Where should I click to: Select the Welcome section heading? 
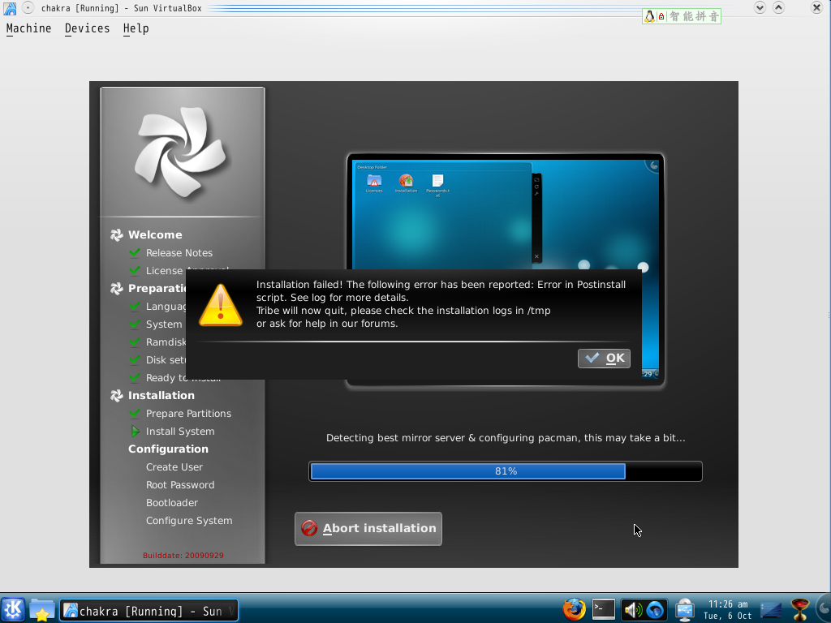click(x=155, y=234)
